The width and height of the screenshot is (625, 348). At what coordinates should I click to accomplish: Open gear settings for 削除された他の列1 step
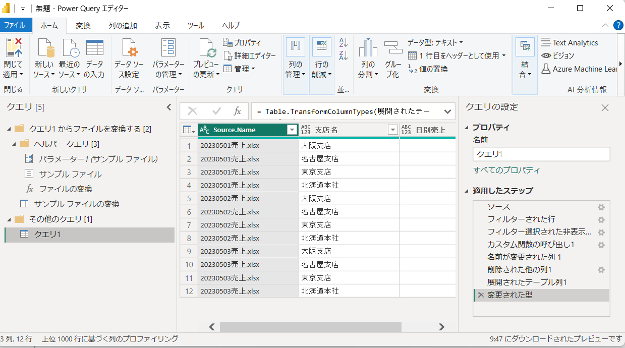pyautogui.click(x=601, y=270)
